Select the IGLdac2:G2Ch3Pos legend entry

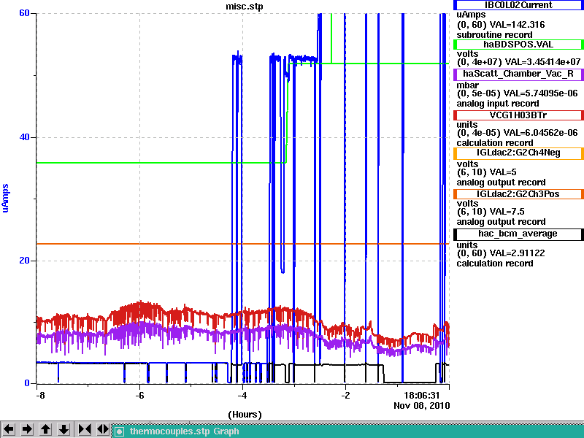point(518,194)
